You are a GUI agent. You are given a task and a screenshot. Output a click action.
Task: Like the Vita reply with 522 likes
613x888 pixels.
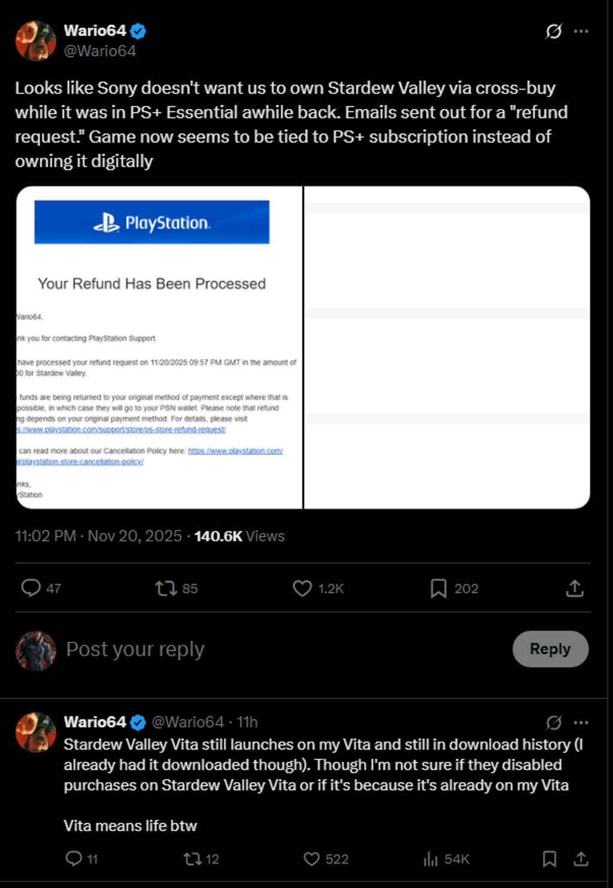pyautogui.click(x=312, y=859)
